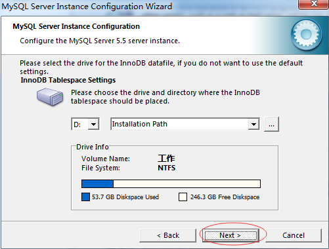The width and height of the screenshot is (329, 249).
Task: Click the blue used diskspace legend square
Action: coord(85,197)
